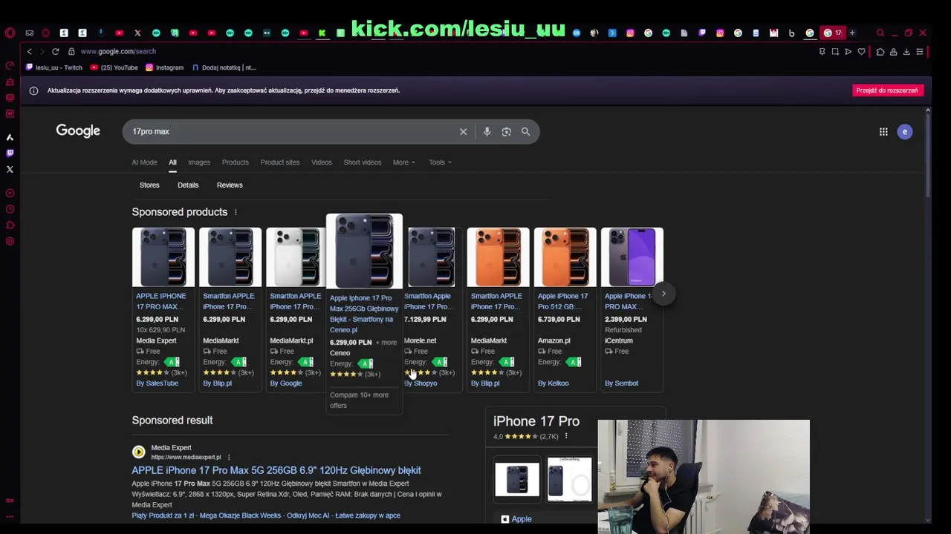Viewport: 951px width, 534px height.
Task: Select the Details filter chip
Action: 188,185
